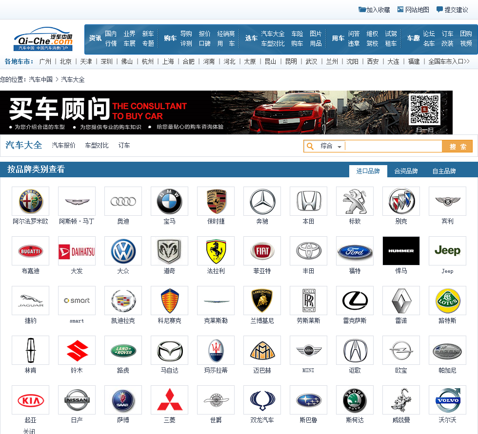Open the Rolls-Royce logo
Image resolution: width=478 pixels, height=434 pixels.
click(308, 301)
